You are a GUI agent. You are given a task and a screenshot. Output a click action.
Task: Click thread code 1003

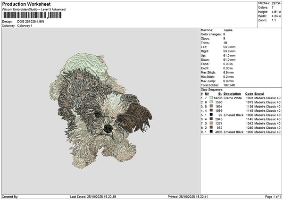(250, 98)
